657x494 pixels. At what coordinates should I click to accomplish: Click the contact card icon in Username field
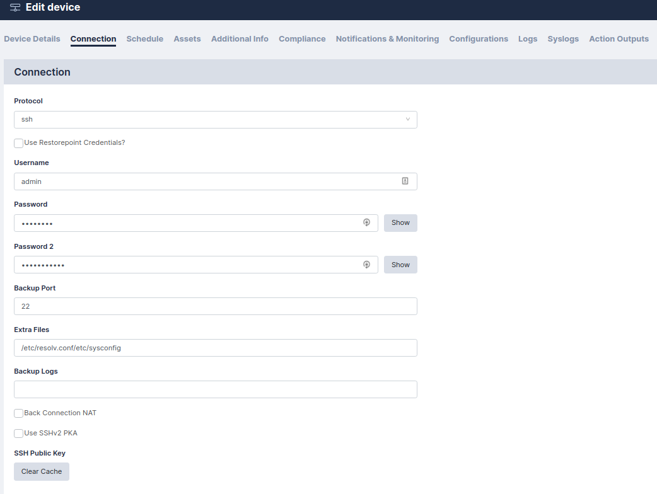tap(405, 181)
